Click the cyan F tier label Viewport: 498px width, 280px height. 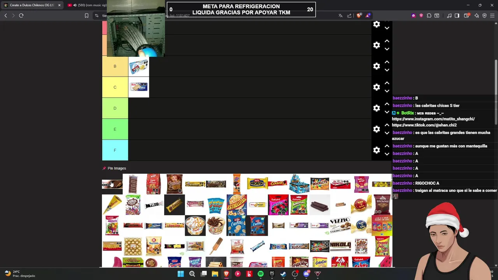[115, 150]
